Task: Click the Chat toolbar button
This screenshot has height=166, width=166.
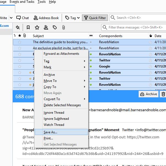Action: pyautogui.click(x=22, y=18)
